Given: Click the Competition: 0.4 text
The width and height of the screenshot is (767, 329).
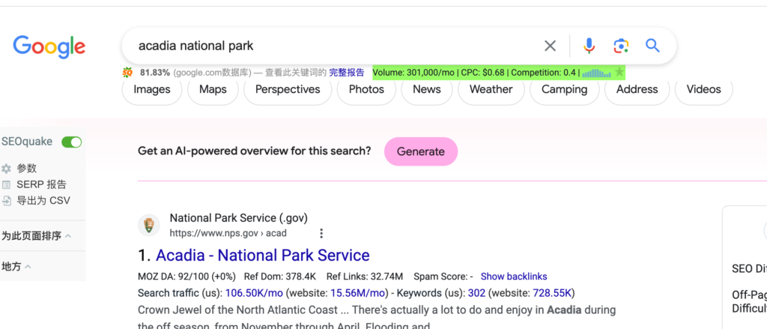Looking at the screenshot, I should pyautogui.click(x=544, y=73).
